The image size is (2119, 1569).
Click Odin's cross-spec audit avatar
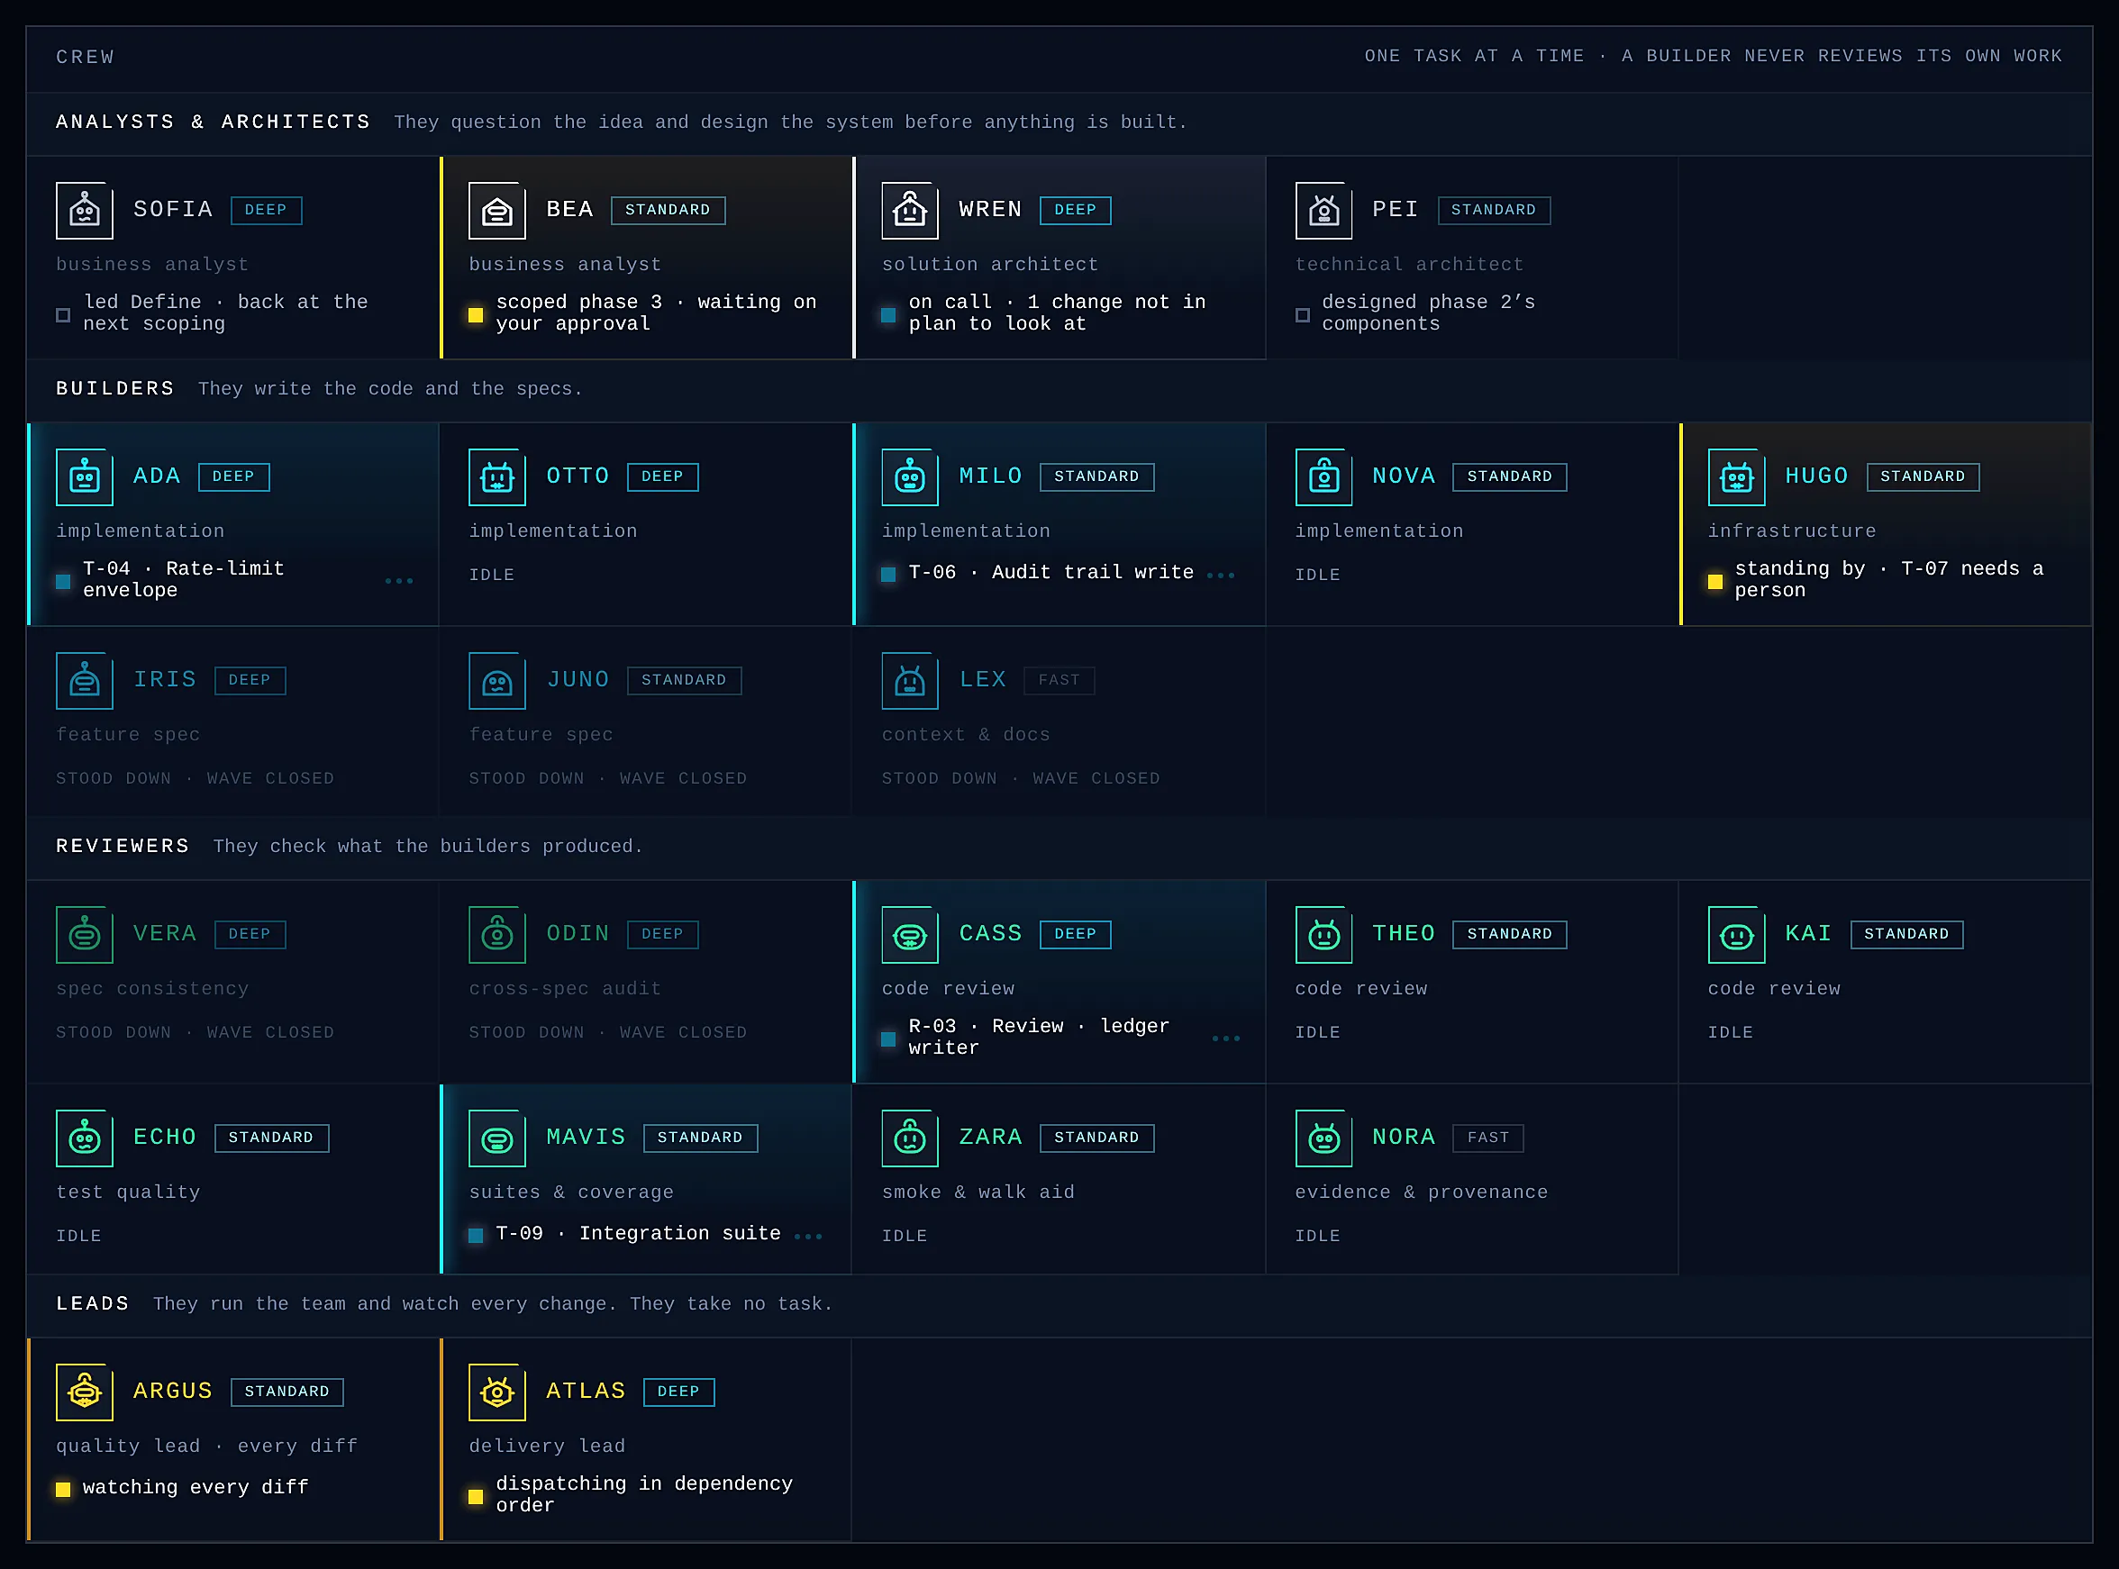[496, 936]
